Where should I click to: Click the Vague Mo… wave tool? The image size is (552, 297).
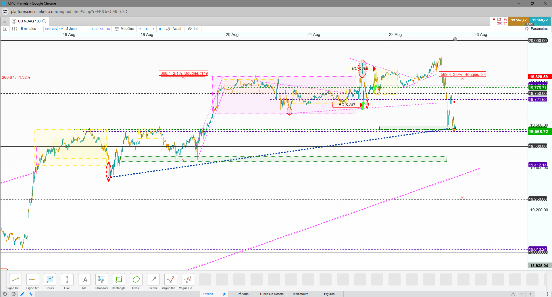point(170,281)
